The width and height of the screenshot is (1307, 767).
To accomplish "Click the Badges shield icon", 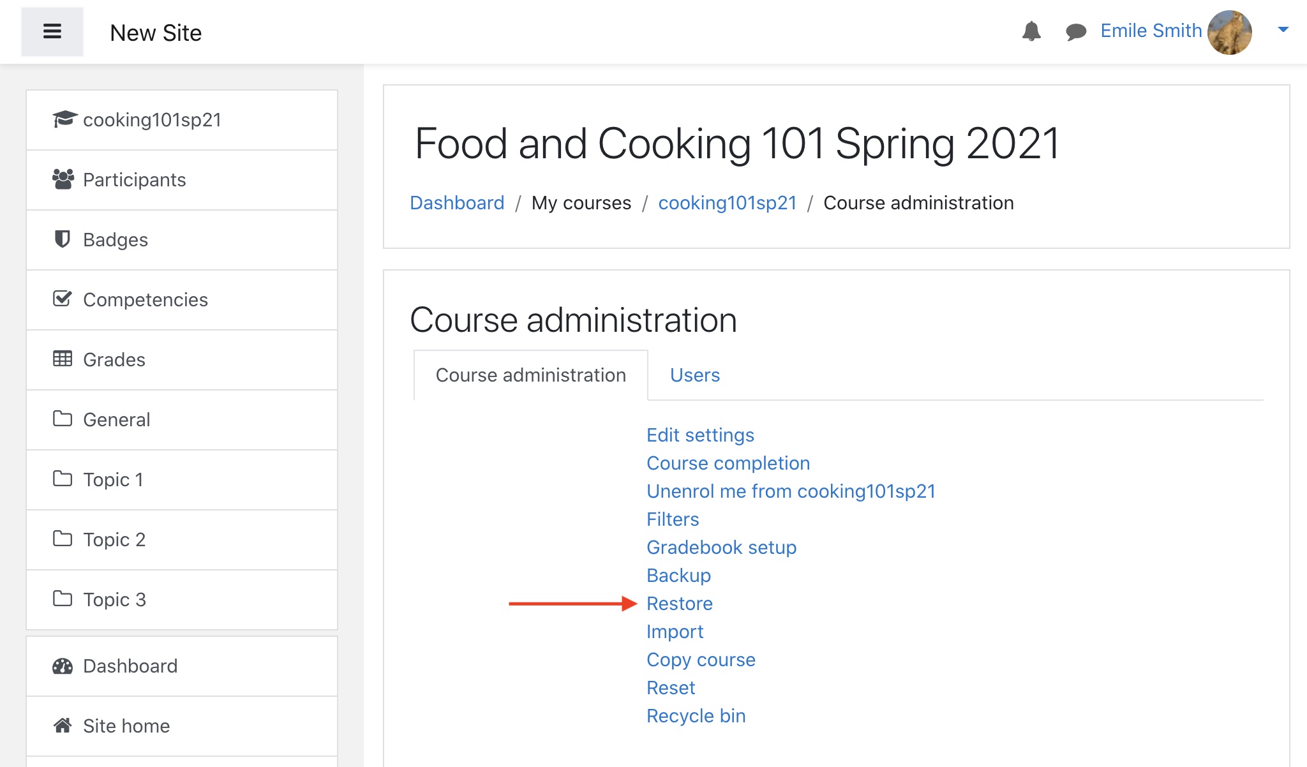I will (x=62, y=239).
